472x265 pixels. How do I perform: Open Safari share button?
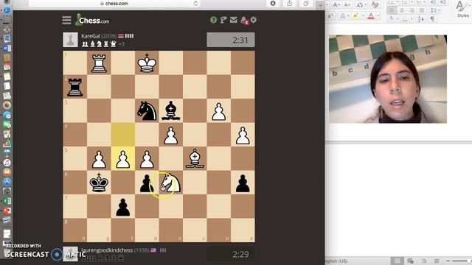(289, 3)
